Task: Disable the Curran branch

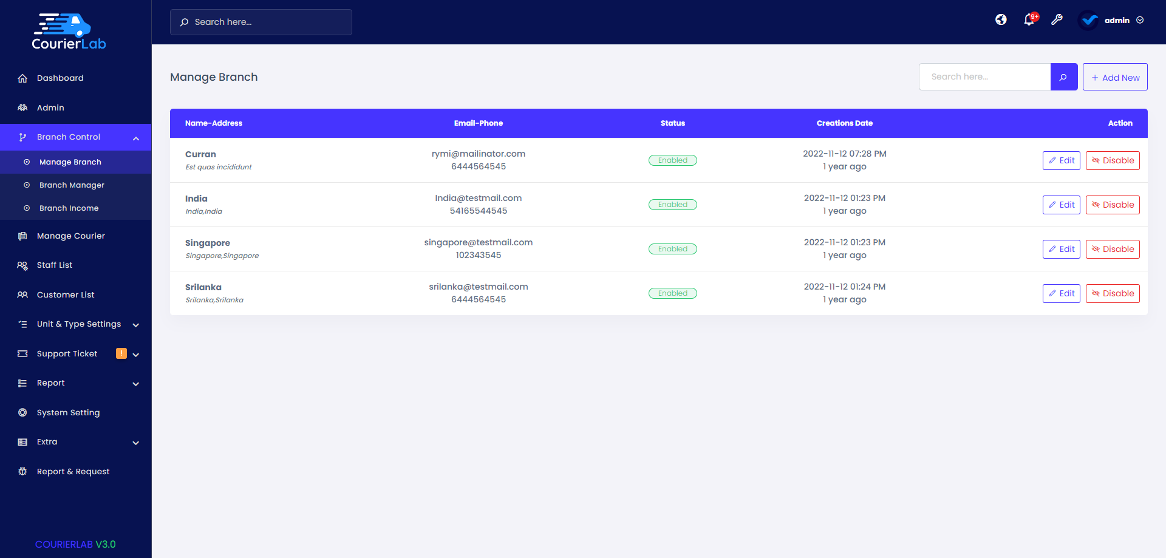Action: [1112, 160]
